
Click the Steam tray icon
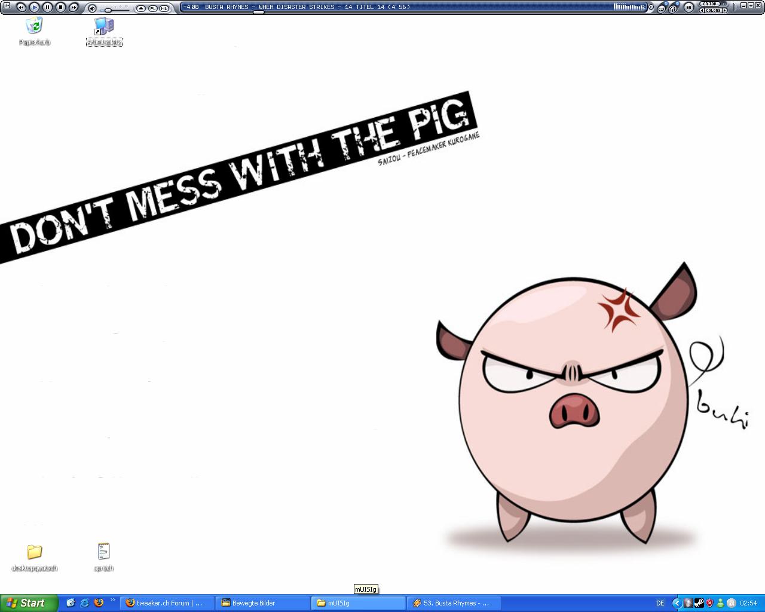click(x=699, y=603)
